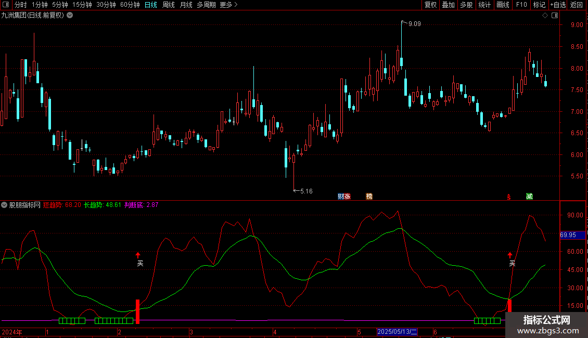This screenshot has width=588, height=338.
Task: Select the 60分钟 period tab
Action: pos(130,5)
